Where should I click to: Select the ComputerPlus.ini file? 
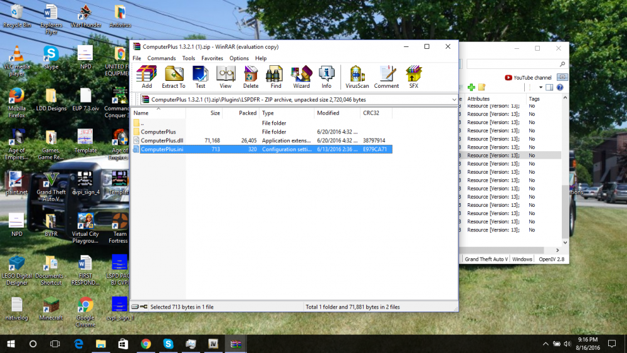pos(262,149)
